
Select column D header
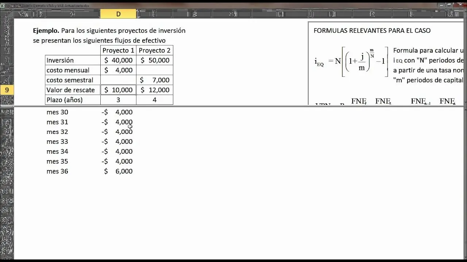(x=118, y=14)
